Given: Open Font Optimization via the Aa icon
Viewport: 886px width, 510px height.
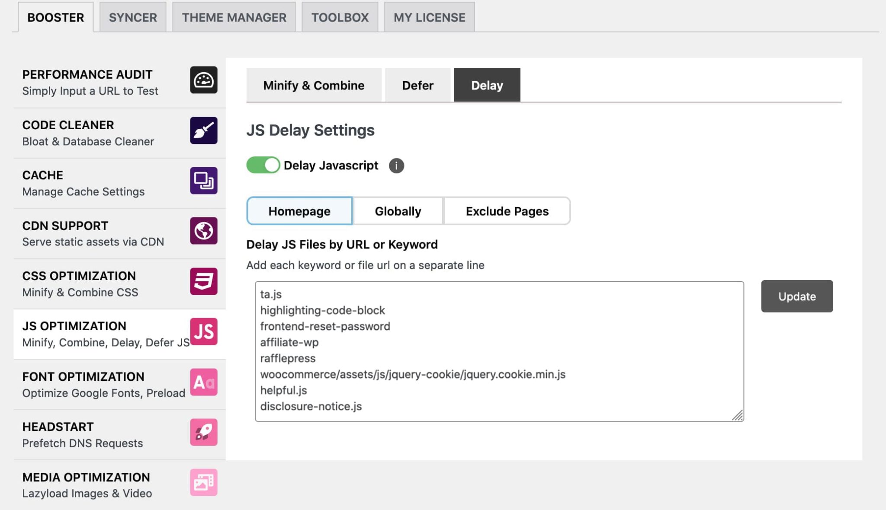Looking at the screenshot, I should pyautogui.click(x=203, y=382).
